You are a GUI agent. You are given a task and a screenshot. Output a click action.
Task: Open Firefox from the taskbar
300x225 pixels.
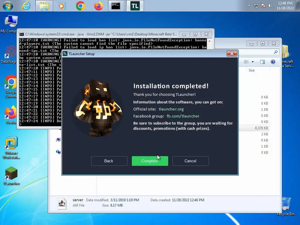(98, 6)
